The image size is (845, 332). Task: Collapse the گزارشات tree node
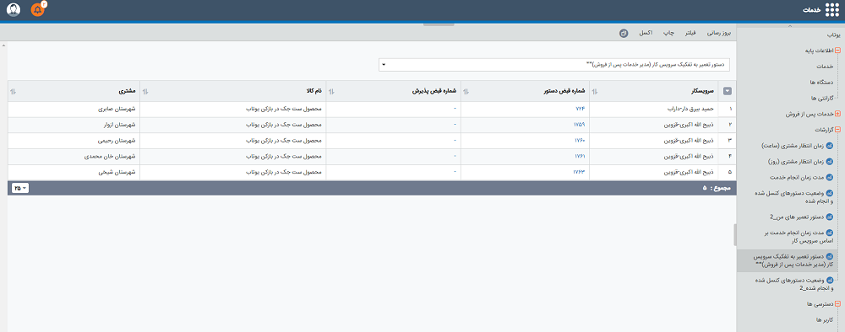[837, 130]
